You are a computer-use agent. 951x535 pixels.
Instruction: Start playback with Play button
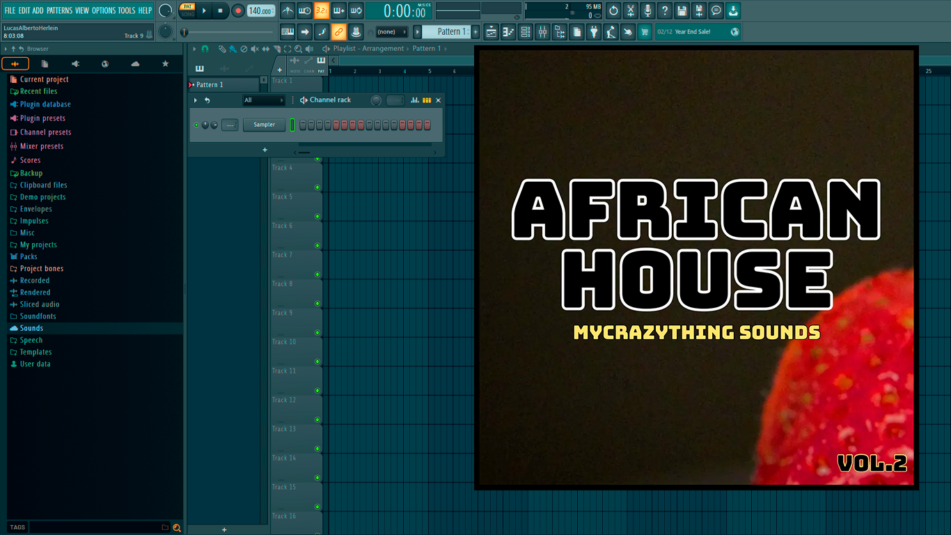coord(204,10)
